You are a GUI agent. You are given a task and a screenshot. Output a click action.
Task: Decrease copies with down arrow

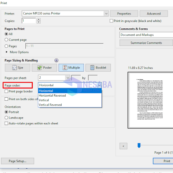[x=39, y=22]
